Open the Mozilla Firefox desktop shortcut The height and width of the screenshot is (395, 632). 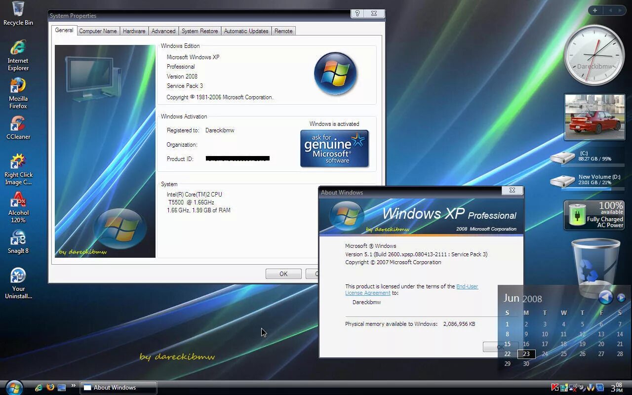point(18,93)
